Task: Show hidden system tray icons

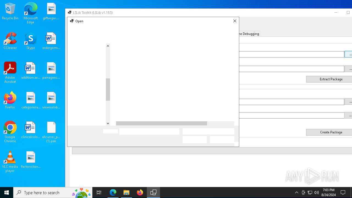Action: [x=296, y=193]
